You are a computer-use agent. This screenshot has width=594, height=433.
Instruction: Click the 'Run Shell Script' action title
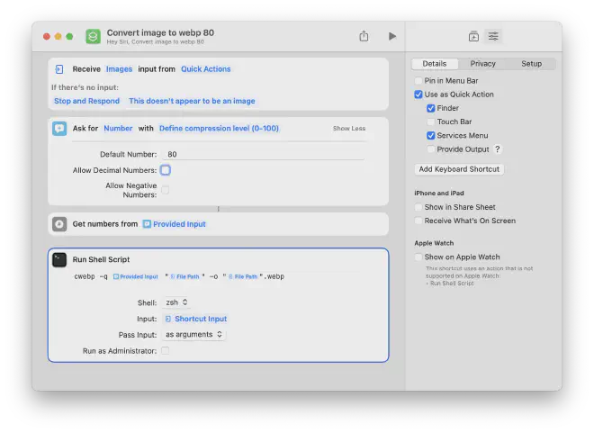pyautogui.click(x=101, y=259)
